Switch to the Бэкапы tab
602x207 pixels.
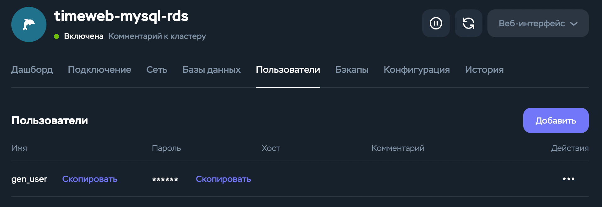pos(352,70)
